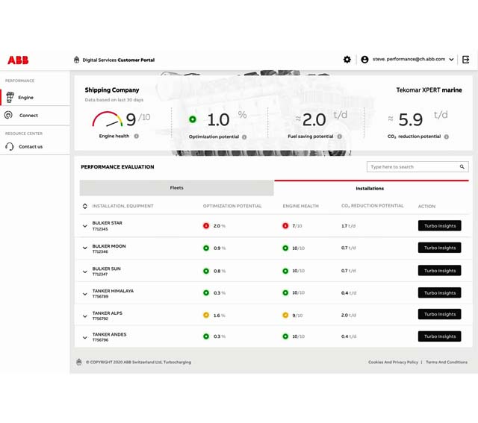Image resolution: width=478 pixels, height=423 pixels.
Task: Select the Installations tab
Action: [370, 188]
